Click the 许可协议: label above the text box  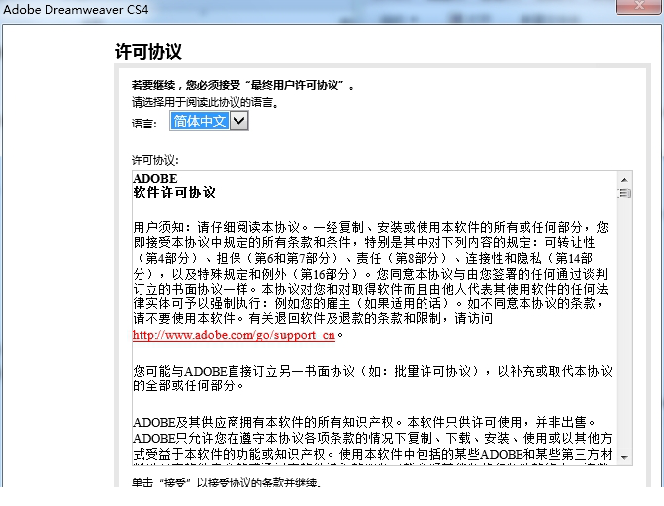point(155,160)
